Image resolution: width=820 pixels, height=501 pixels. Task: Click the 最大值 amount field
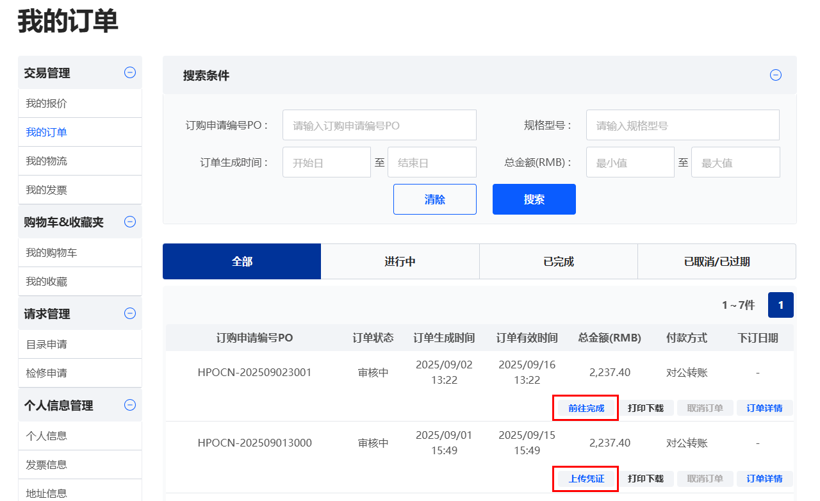[x=735, y=162]
